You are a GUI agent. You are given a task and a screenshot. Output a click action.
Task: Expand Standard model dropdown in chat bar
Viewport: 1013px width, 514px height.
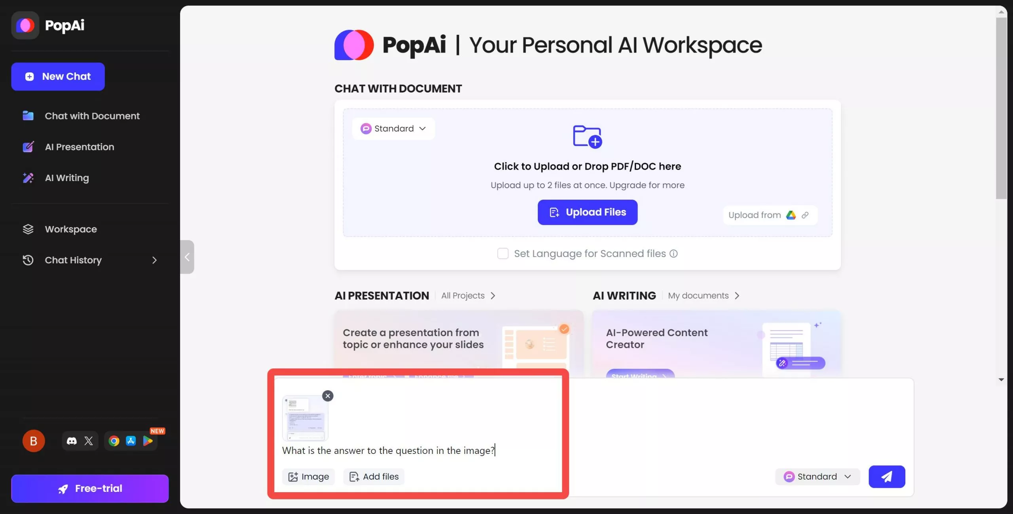818,476
